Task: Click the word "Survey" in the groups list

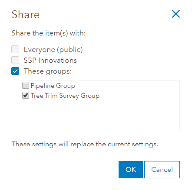Action: pos(69,96)
